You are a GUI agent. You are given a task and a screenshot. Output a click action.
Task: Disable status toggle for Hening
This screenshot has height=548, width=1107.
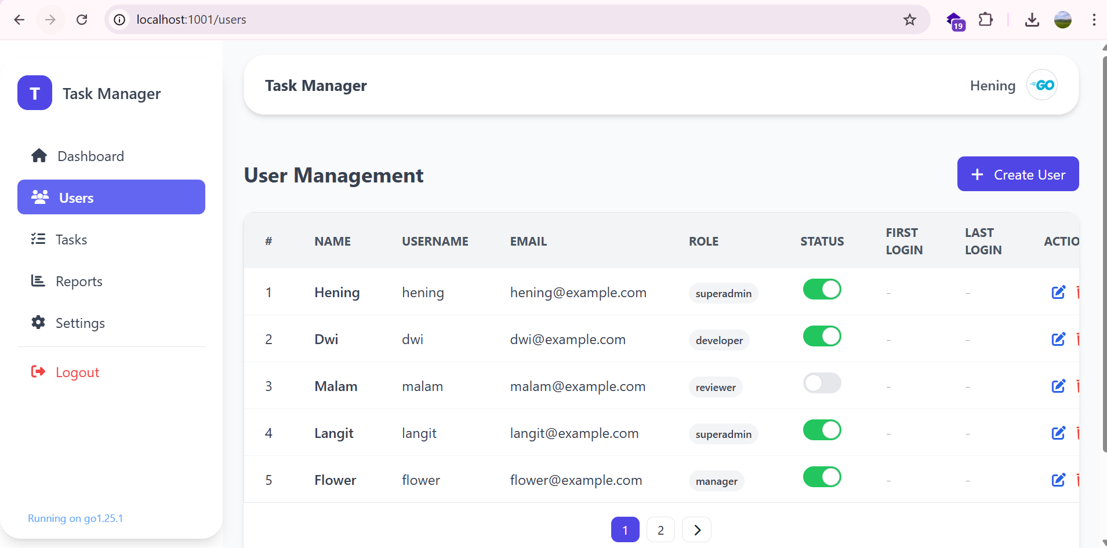pyautogui.click(x=822, y=289)
